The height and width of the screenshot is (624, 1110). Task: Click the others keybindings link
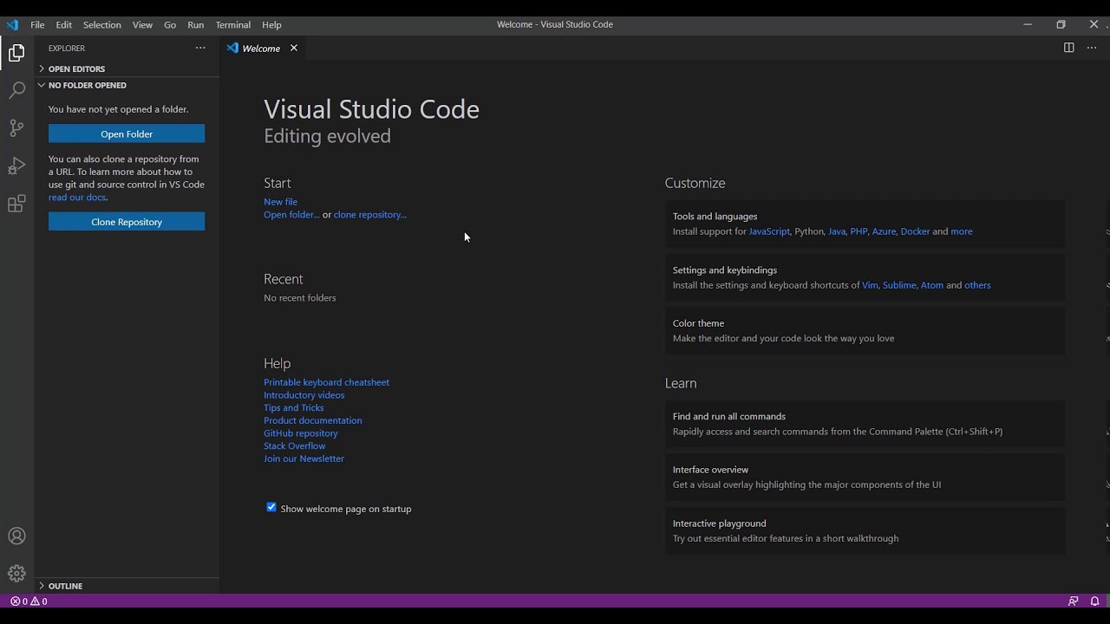pyautogui.click(x=977, y=285)
